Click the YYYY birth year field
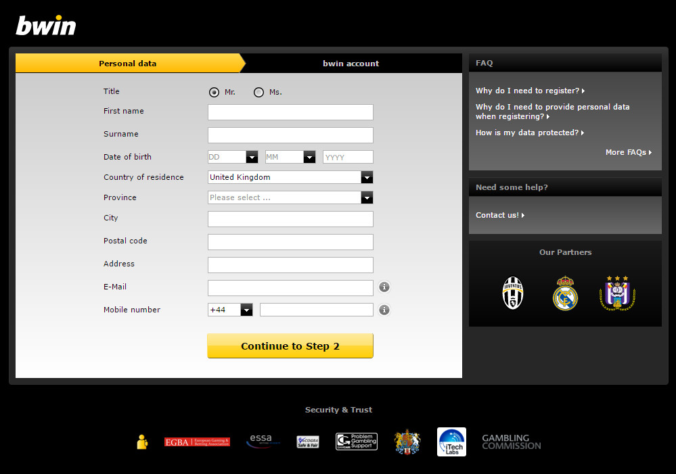Screen dimensions: 676x474 [348, 157]
